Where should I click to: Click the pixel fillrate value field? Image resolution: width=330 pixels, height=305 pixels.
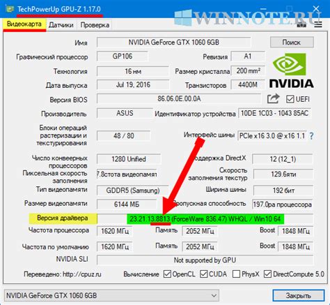(127, 174)
